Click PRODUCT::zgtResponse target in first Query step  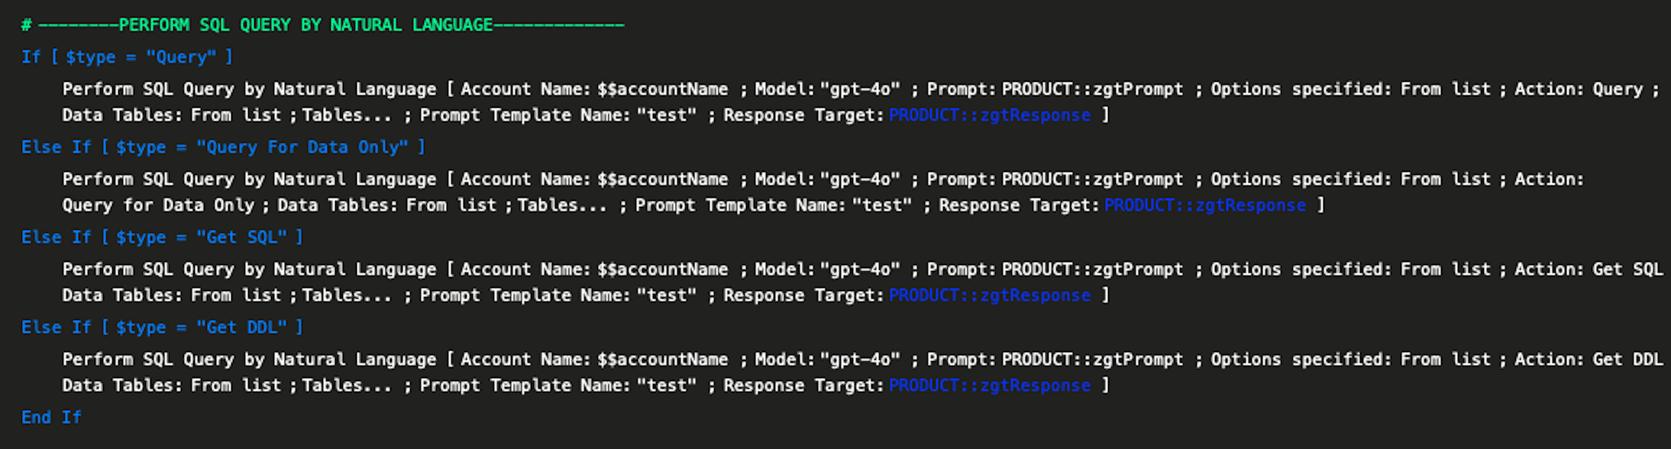990,115
